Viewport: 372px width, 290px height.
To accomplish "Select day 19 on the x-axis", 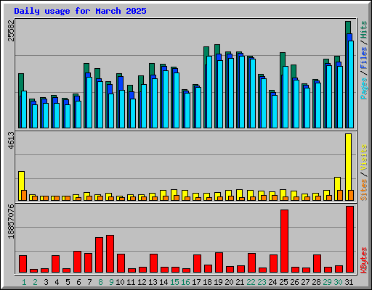I will tap(218, 282).
